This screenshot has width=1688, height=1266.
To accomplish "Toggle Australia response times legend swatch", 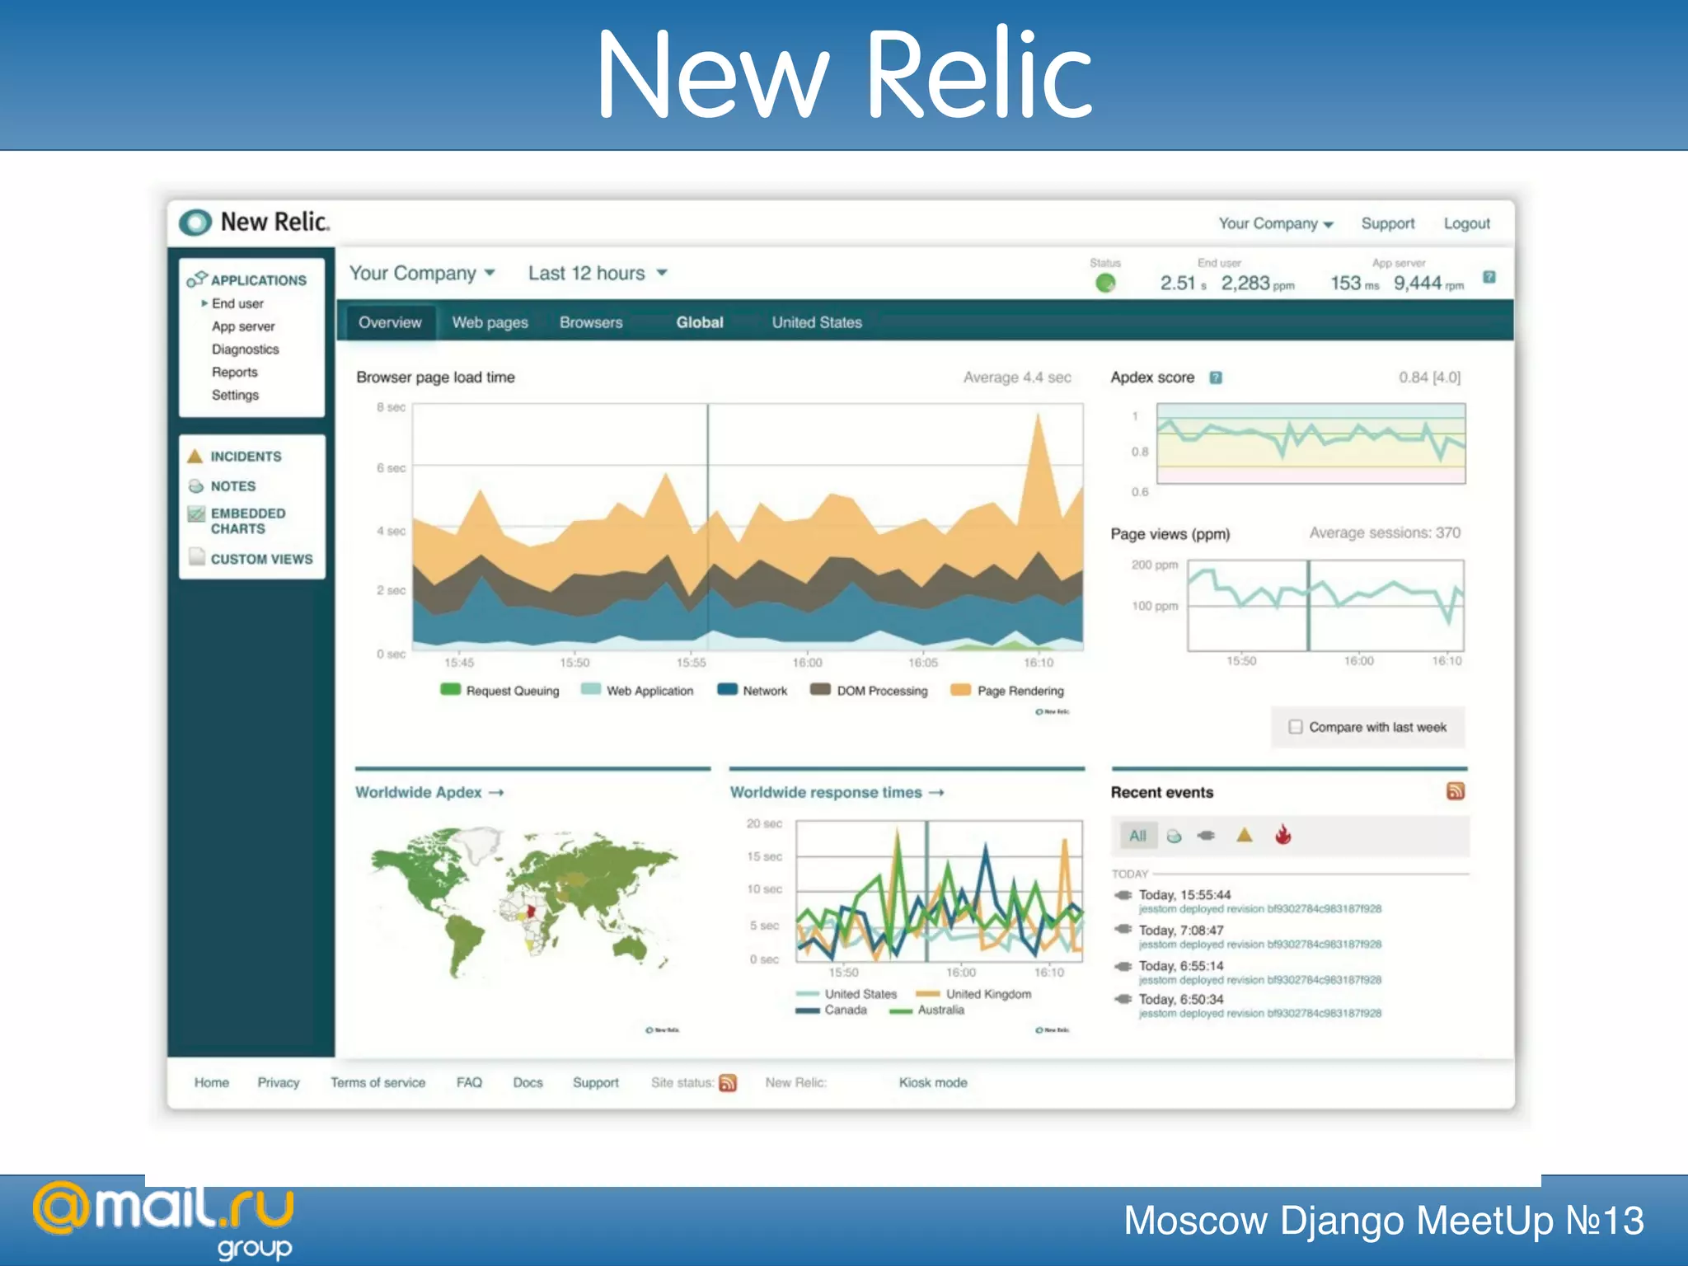I will click(902, 1010).
